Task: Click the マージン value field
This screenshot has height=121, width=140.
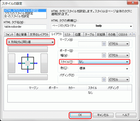Action: pyautogui.click(x=90, y=44)
